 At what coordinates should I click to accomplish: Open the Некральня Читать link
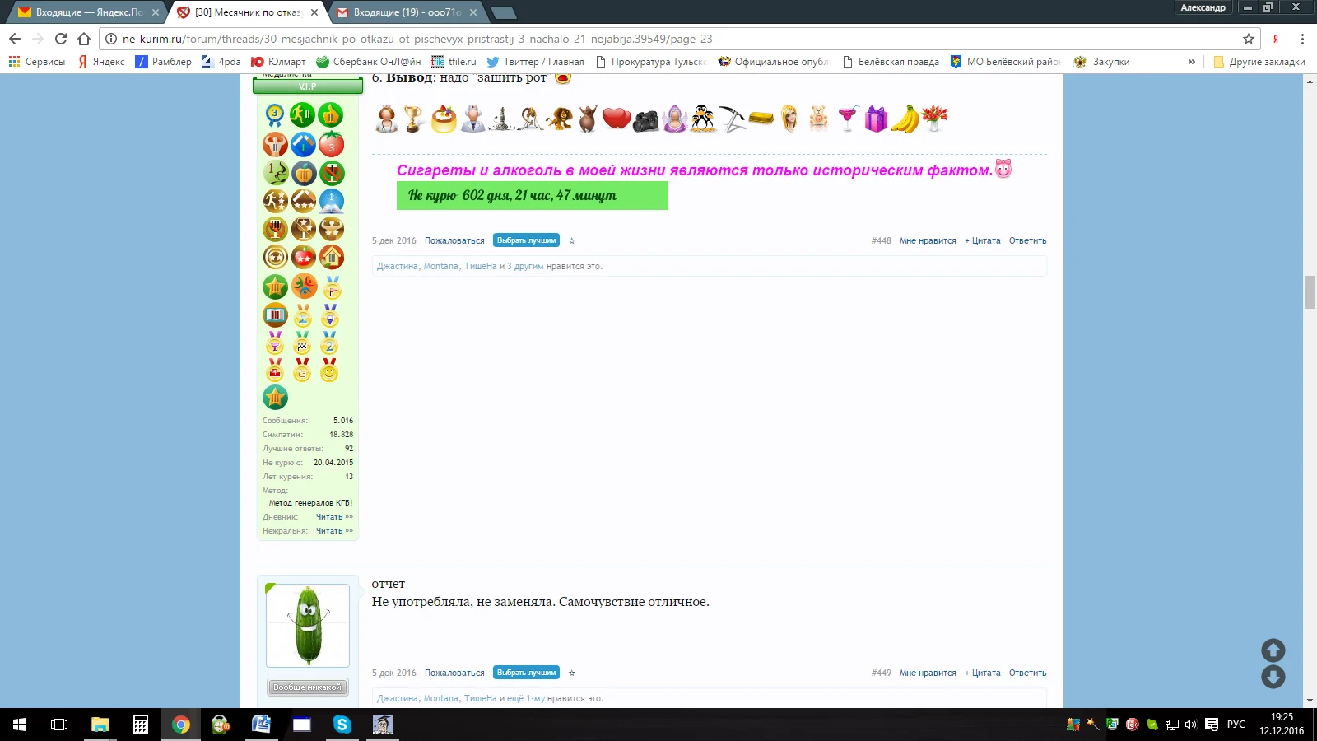pyautogui.click(x=334, y=531)
